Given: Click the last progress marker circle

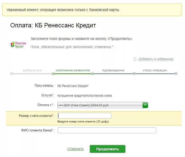Looking at the screenshot, I should [x=176, y=74].
